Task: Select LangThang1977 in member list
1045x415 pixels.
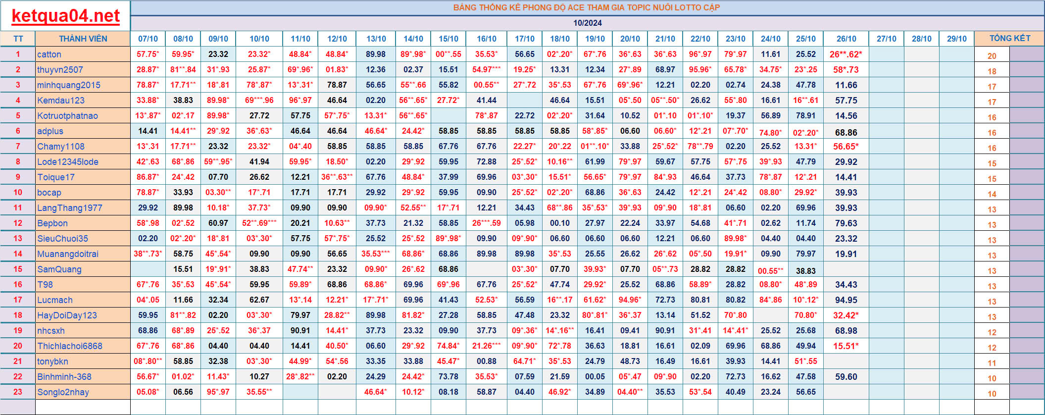Action: pos(69,208)
